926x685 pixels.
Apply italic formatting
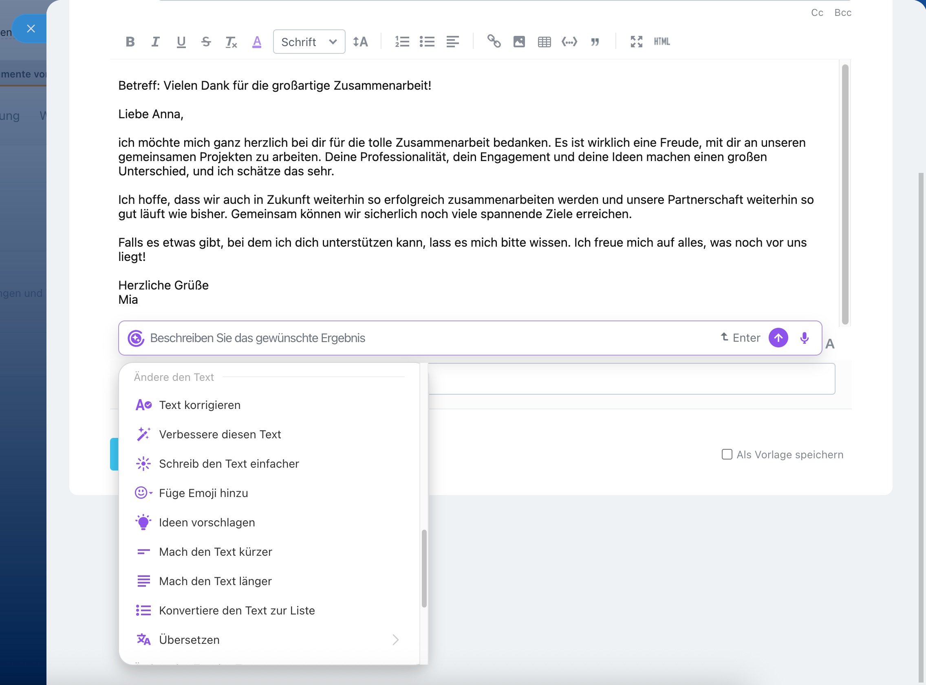(x=155, y=42)
